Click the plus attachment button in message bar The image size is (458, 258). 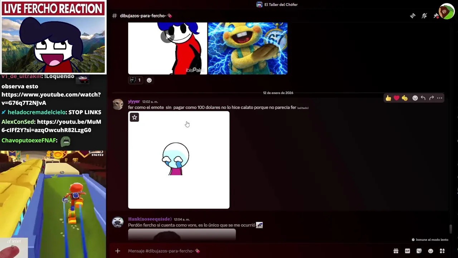point(118,251)
